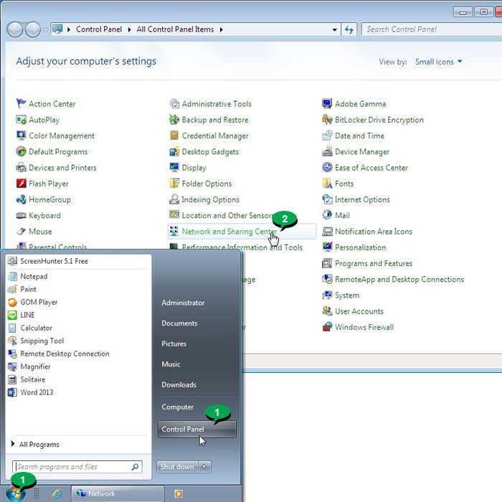Viewport: 502px width, 502px height.
Task: Select Music in the Start menu
Action: 171,364
